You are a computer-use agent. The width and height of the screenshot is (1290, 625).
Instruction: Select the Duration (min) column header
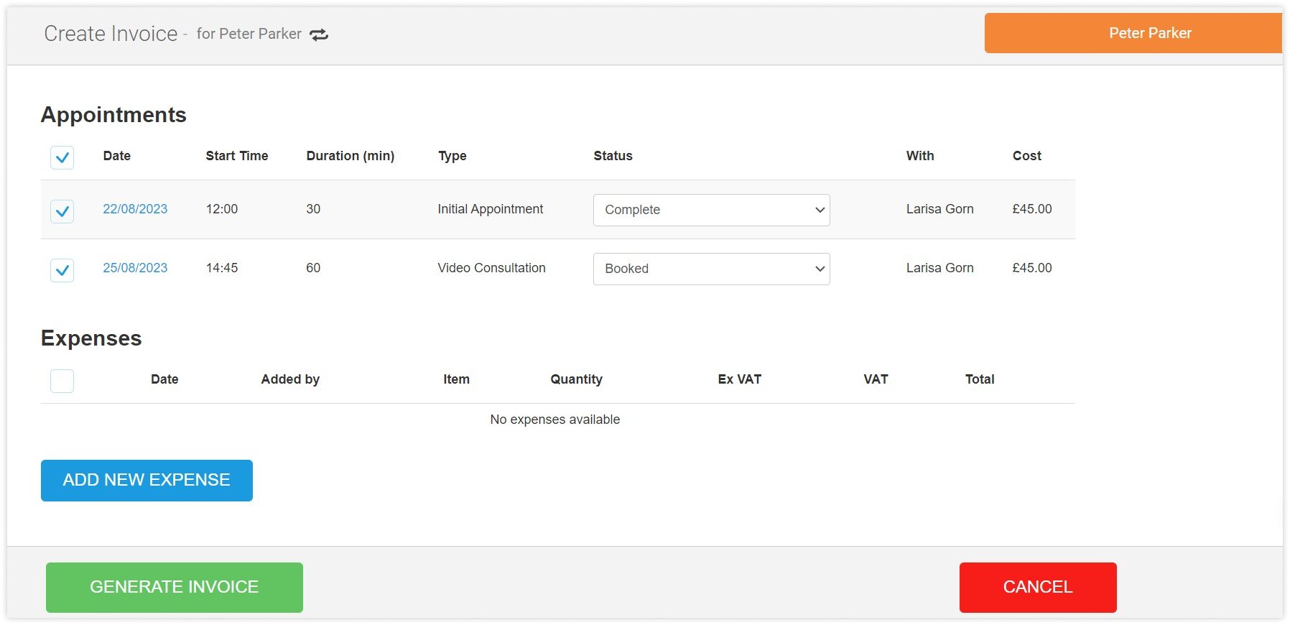350,156
